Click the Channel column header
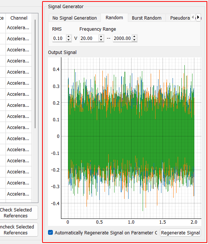The width and height of the screenshot is (208, 244). click(18, 18)
